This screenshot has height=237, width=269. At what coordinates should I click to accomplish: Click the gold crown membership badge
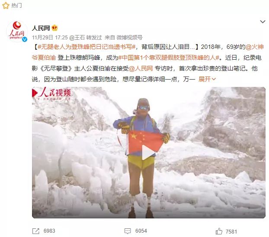[54, 28]
